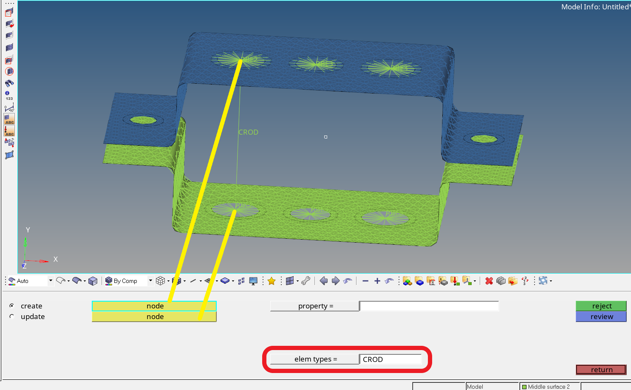Click the green reject button
The height and width of the screenshot is (390, 631).
(x=601, y=306)
